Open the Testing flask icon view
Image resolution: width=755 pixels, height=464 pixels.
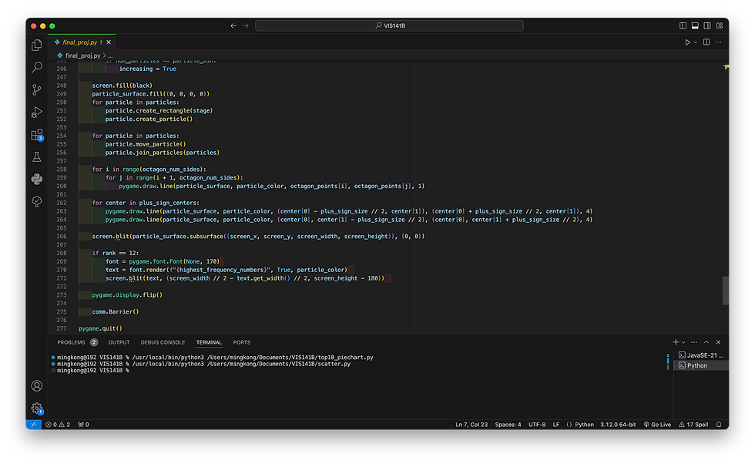[36, 157]
